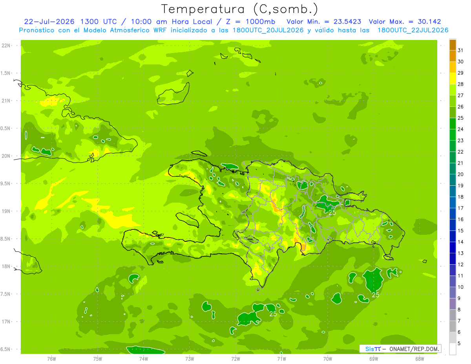Click the purple legend swatch between 8 and 9
The image size is (471, 364).
[x=453, y=304]
